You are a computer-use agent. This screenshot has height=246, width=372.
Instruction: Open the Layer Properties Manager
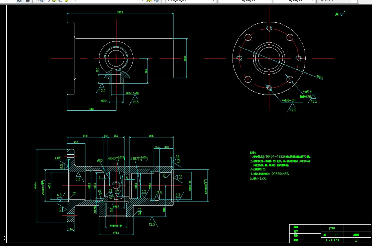[x=41, y=1]
